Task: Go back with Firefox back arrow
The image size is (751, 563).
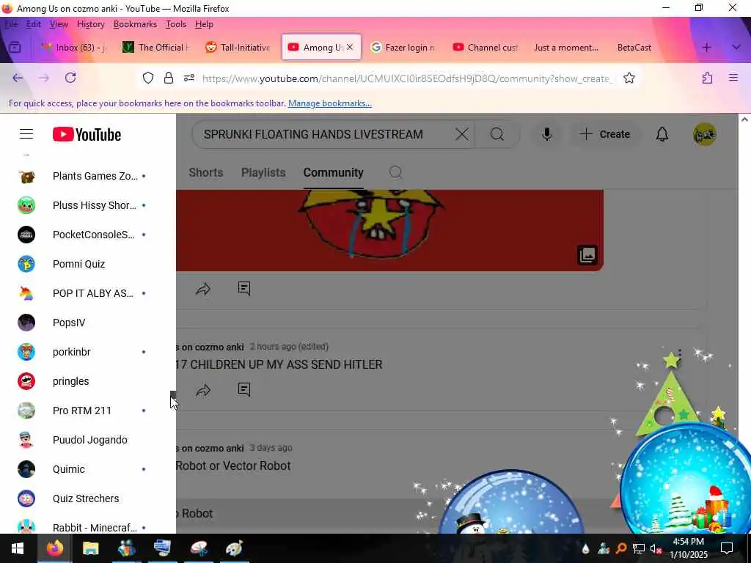Action: (x=18, y=78)
